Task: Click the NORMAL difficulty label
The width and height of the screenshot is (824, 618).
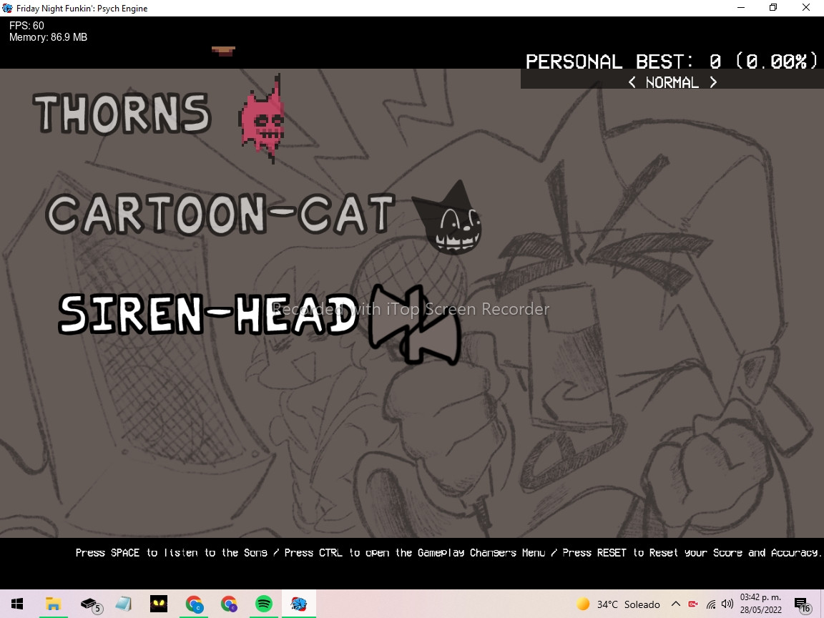Action: tap(672, 82)
